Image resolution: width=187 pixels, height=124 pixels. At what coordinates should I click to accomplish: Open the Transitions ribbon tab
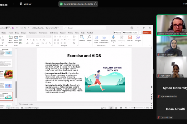point(32,33)
